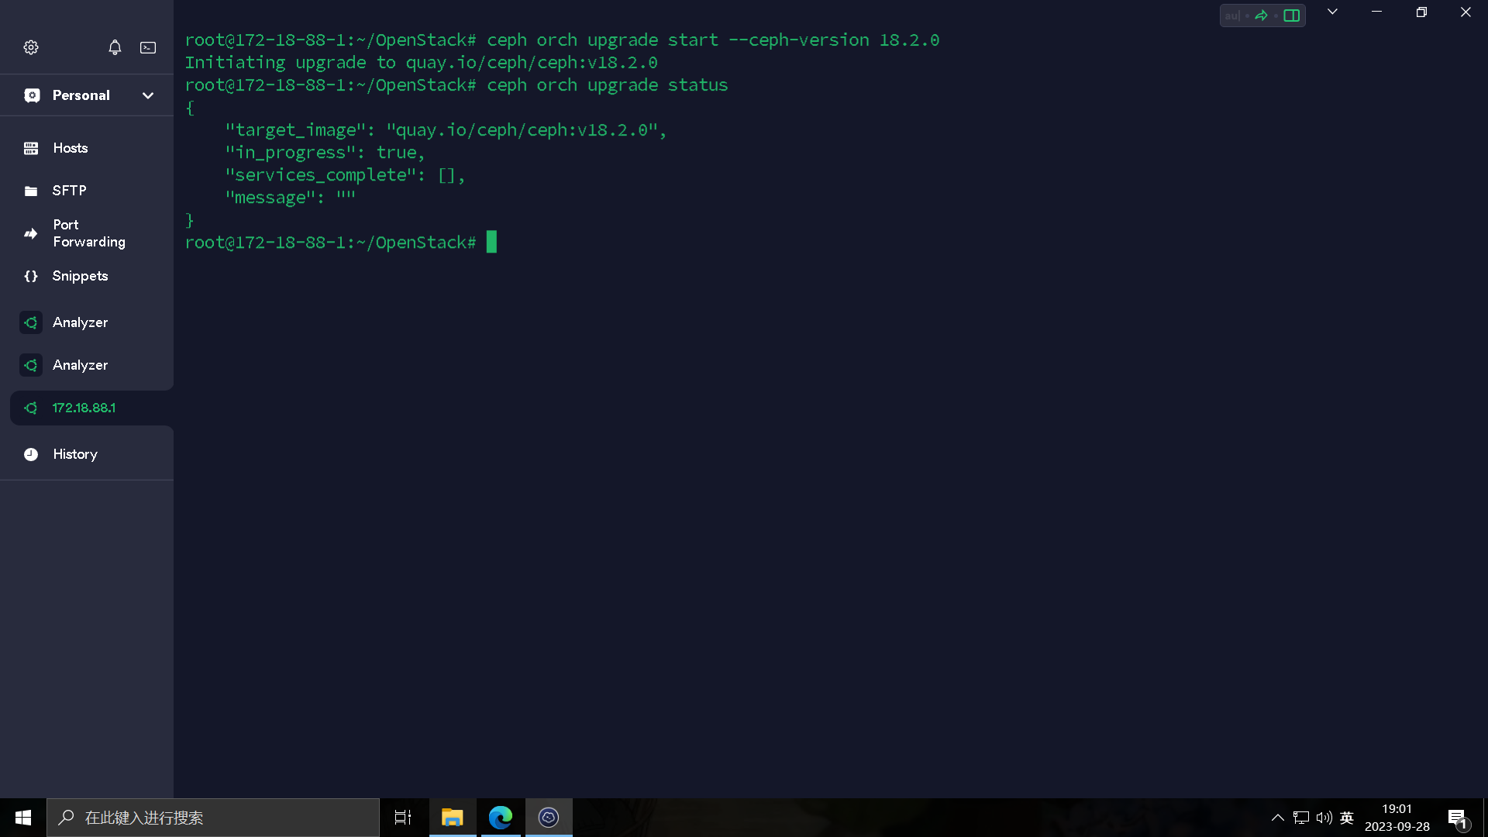Open the clock showing 19:01
Screen dimensions: 1488x837
1397,818
